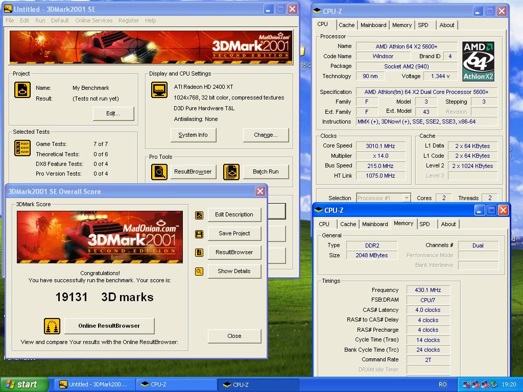Open the Help menu in 3DMark2001
523x392 pixels.
click(x=151, y=20)
